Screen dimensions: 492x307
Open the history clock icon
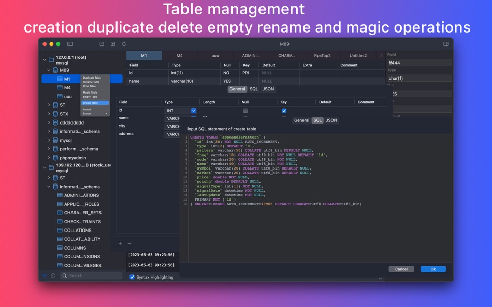(x=53, y=276)
